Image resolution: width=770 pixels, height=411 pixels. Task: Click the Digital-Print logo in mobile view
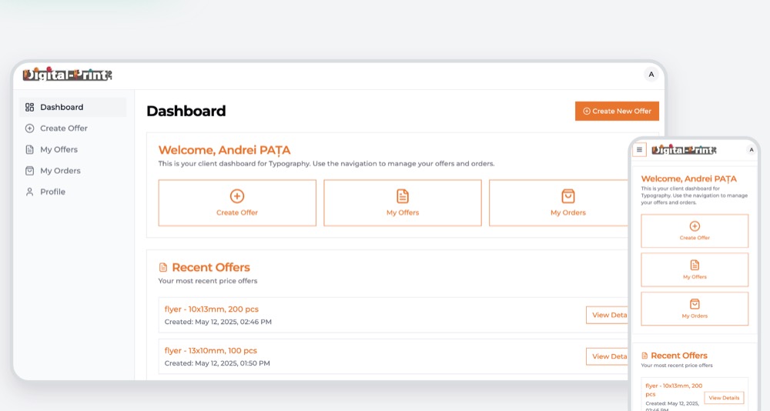point(684,150)
